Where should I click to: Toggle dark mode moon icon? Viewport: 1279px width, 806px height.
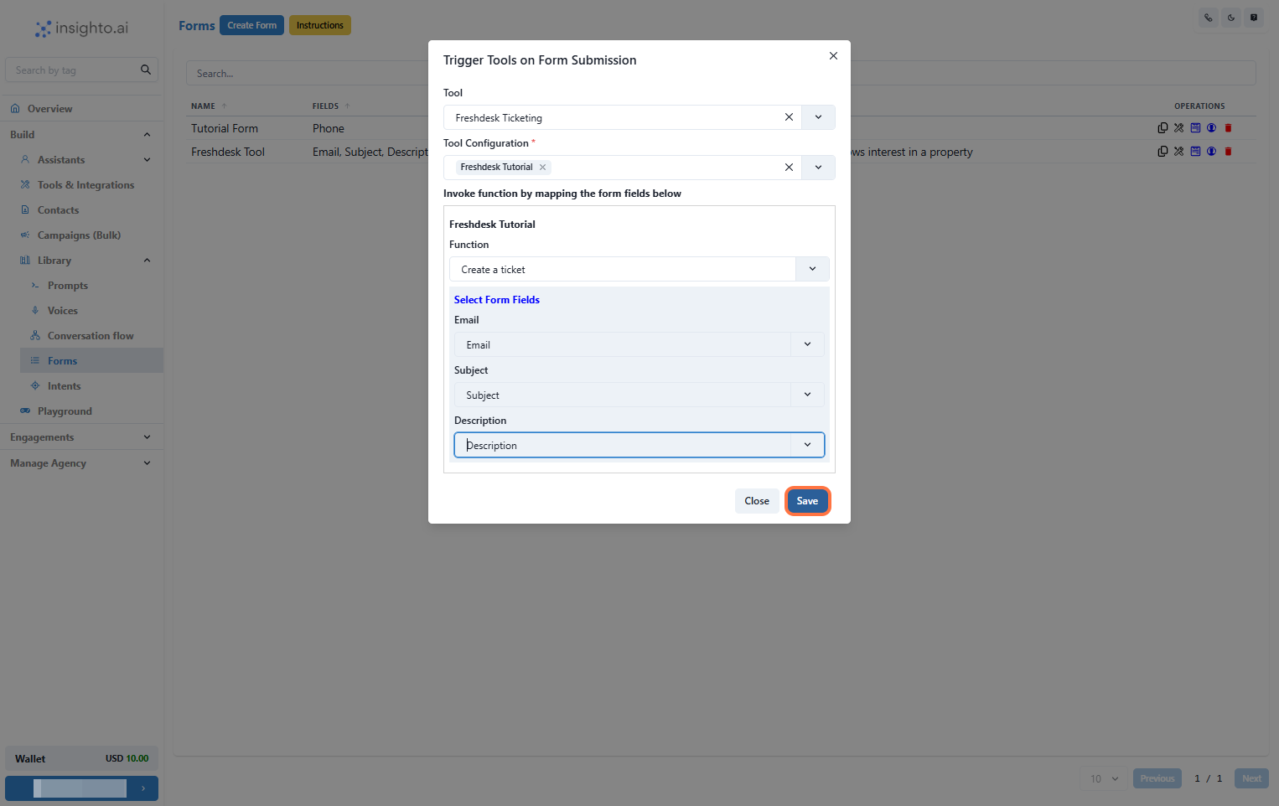[1231, 18]
